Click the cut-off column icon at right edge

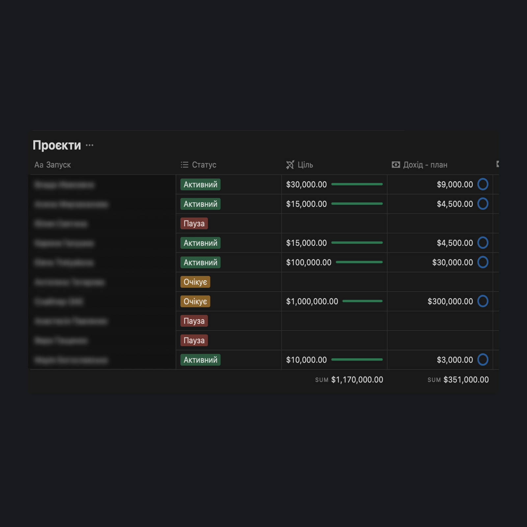[497, 164]
